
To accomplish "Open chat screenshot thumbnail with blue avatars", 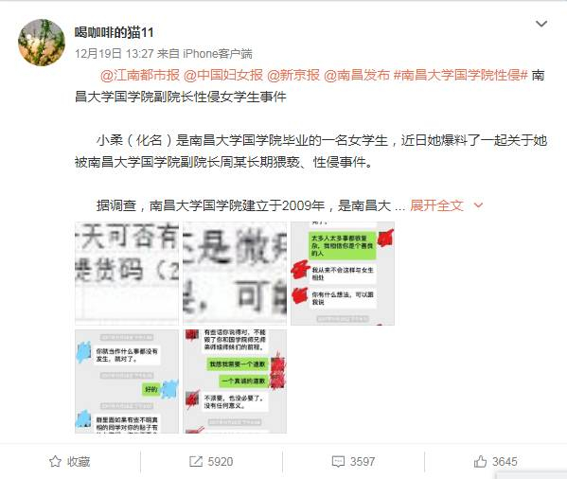I will (x=127, y=381).
